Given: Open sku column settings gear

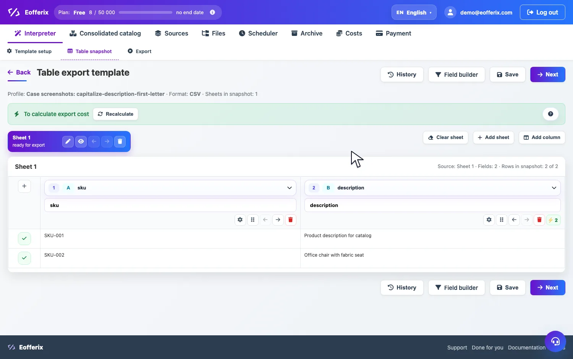Looking at the screenshot, I should coord(240,220).
